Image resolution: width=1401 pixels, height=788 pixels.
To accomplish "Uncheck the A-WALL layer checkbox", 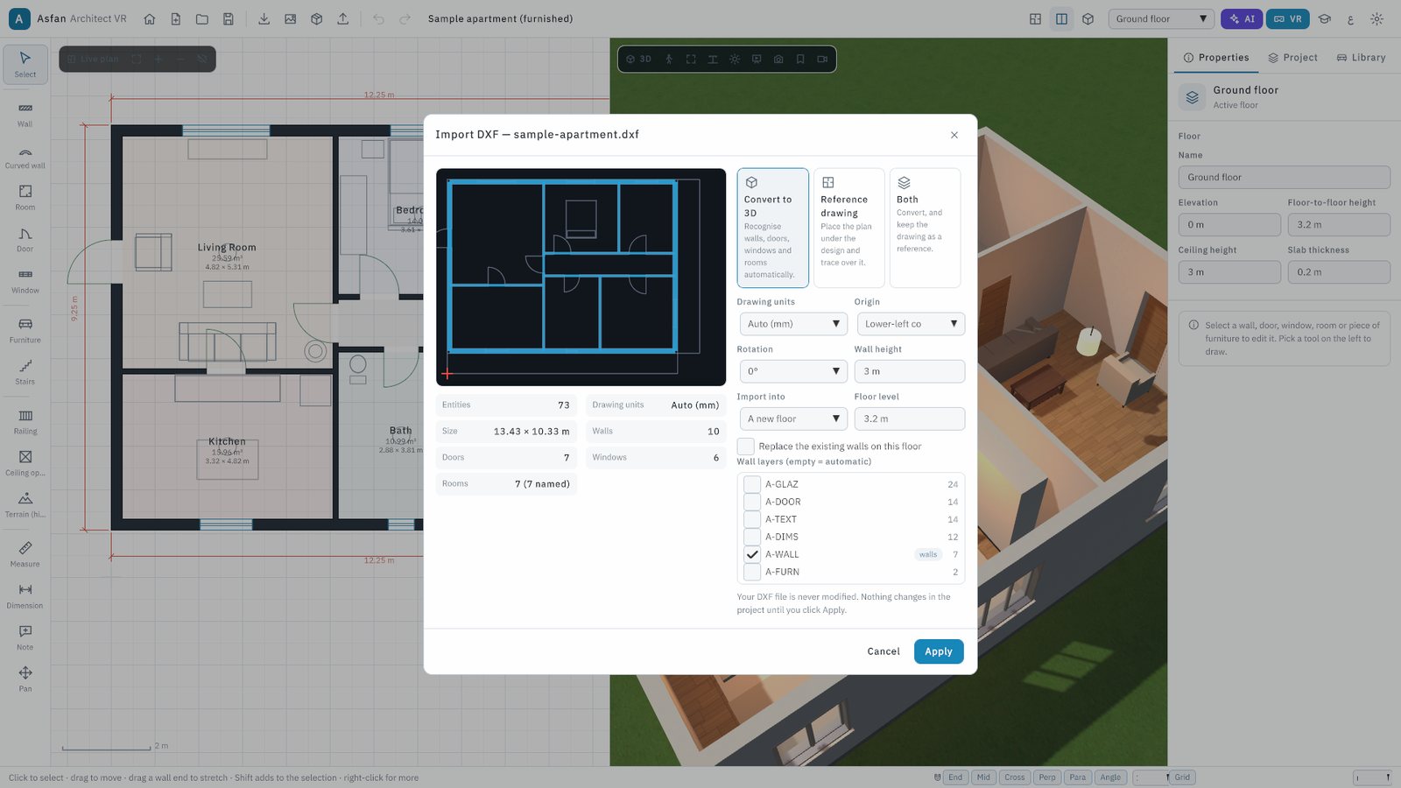I will coord(751,554).
